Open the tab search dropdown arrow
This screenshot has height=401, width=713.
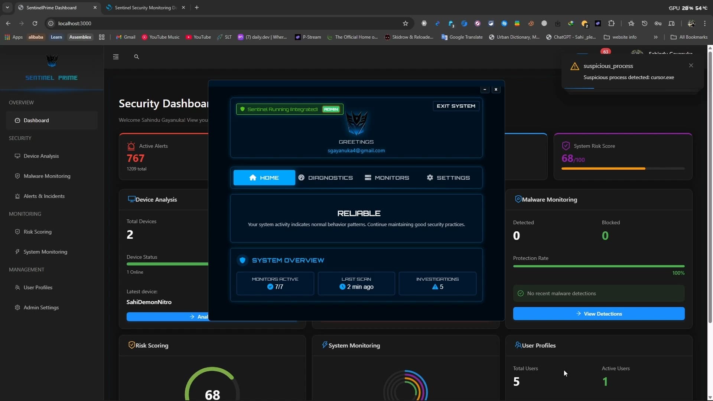[7, 7]
